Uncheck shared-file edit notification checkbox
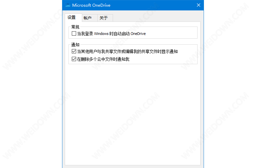 pos(74,51)
